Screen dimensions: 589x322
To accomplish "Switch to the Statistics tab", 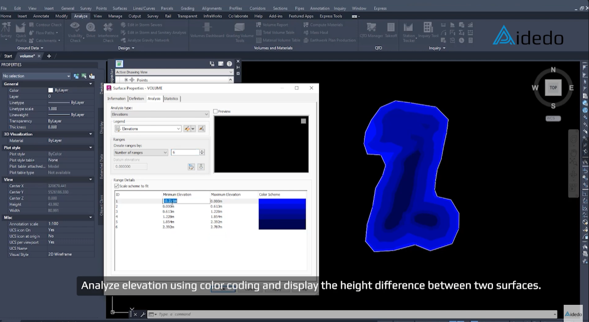I will [171, 98].
